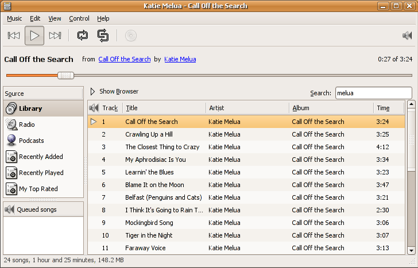Click Queued songs speaker icon
The width and height of the screenshot is (418, 268).
9,209
